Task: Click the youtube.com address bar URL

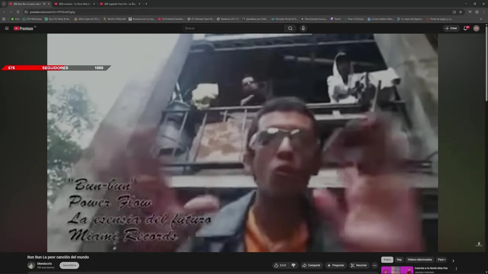Action: (52, 12)
